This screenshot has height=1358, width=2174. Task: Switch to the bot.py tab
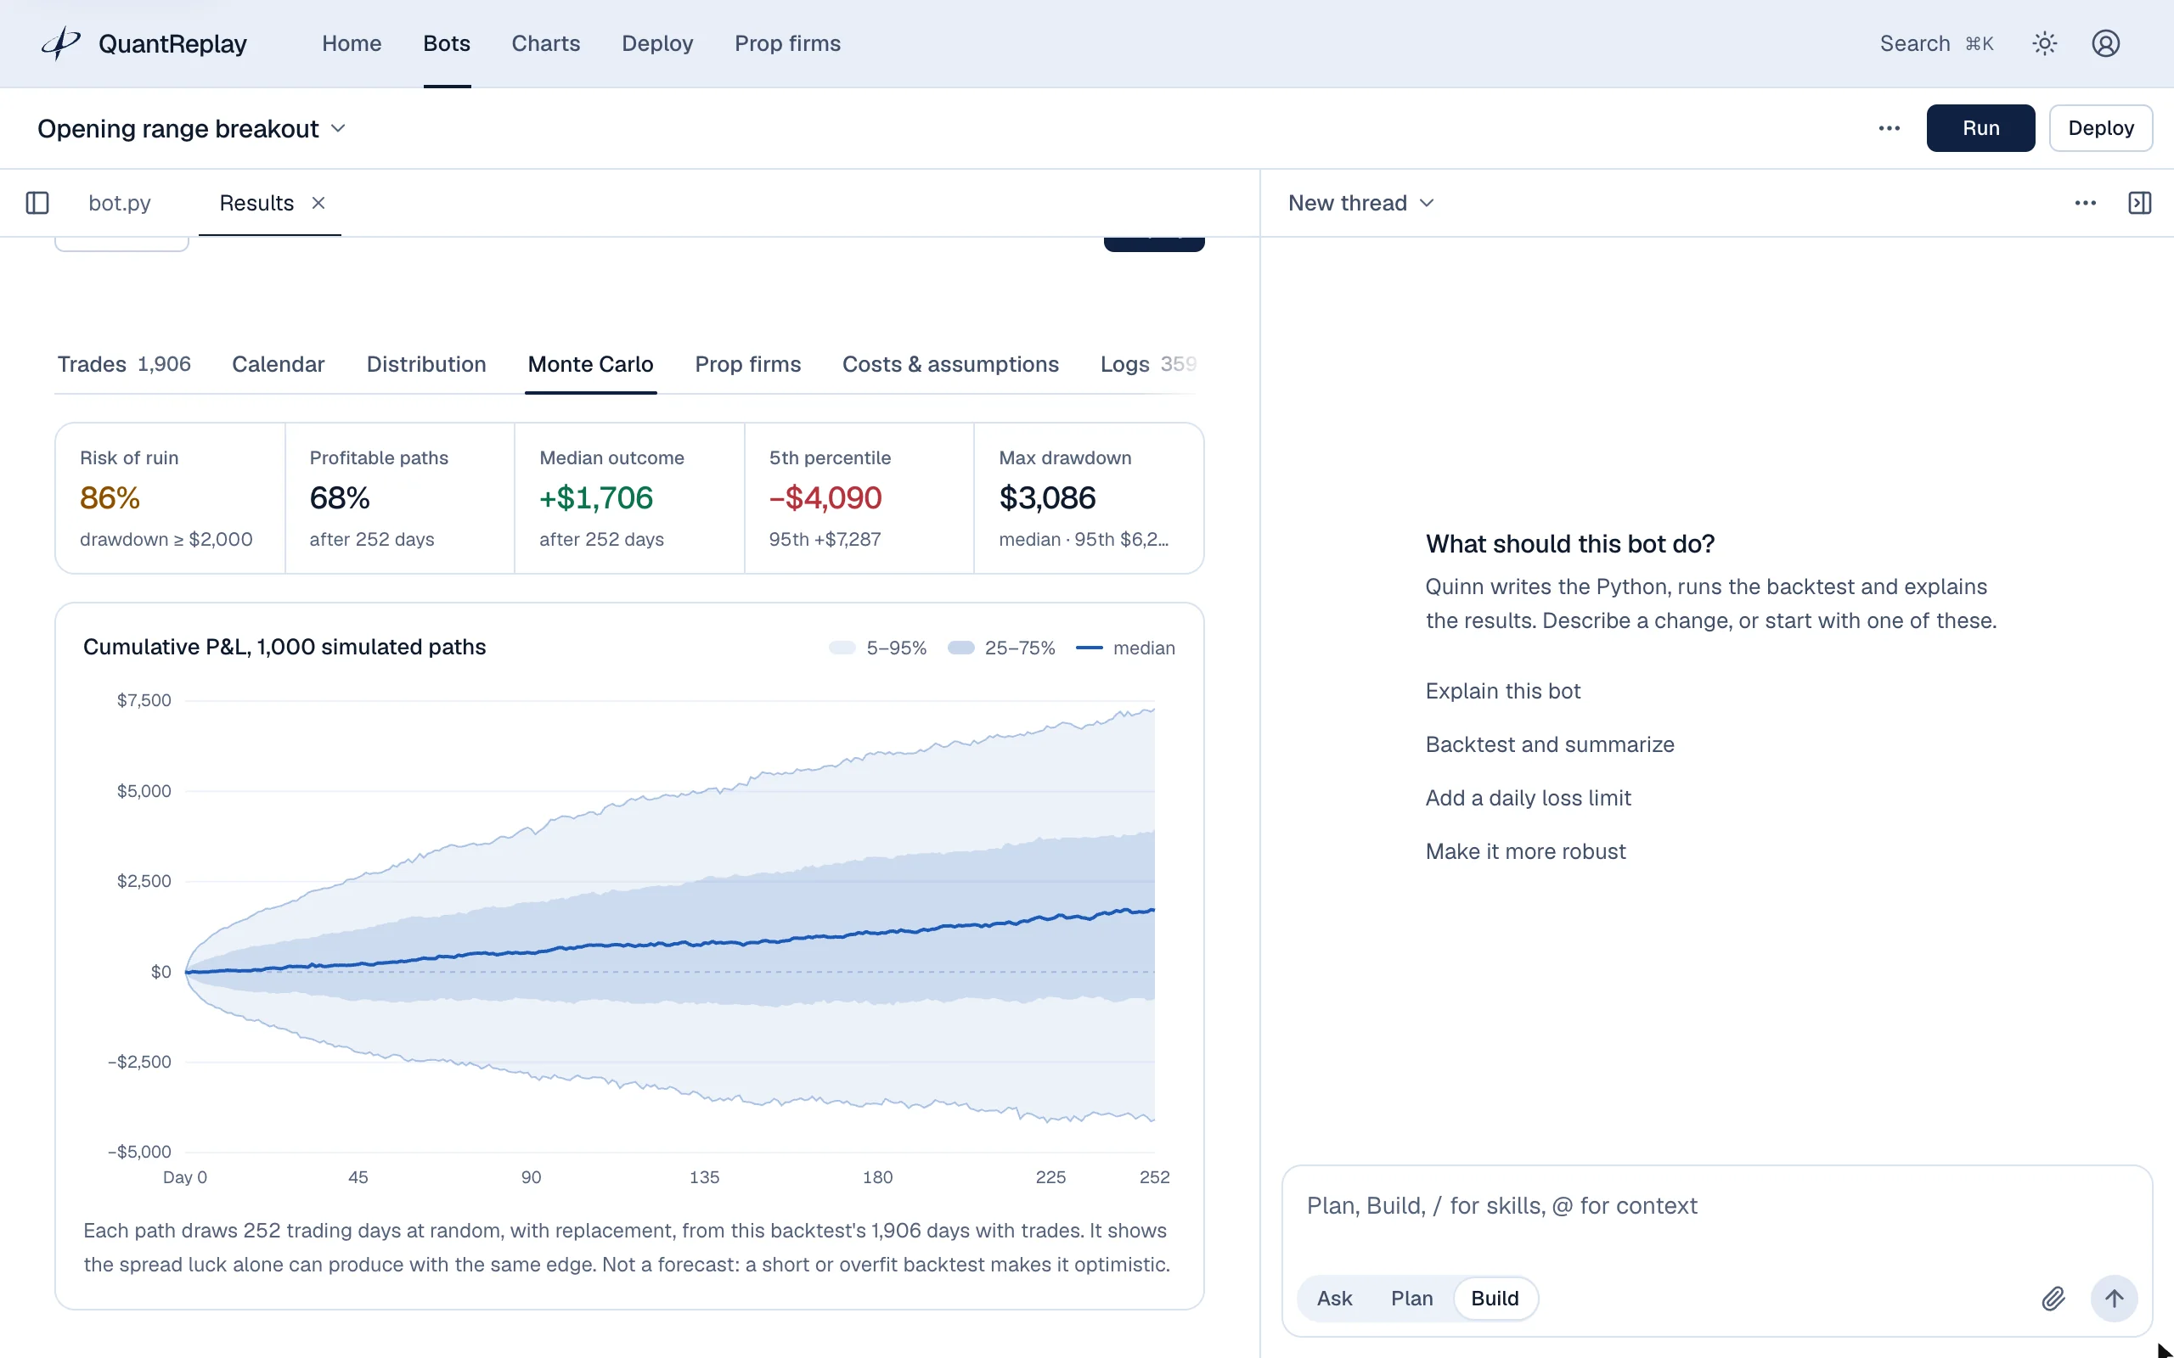(x=120, y=203)
